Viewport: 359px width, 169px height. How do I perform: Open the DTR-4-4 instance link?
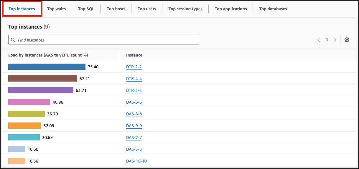click(134, 79)
